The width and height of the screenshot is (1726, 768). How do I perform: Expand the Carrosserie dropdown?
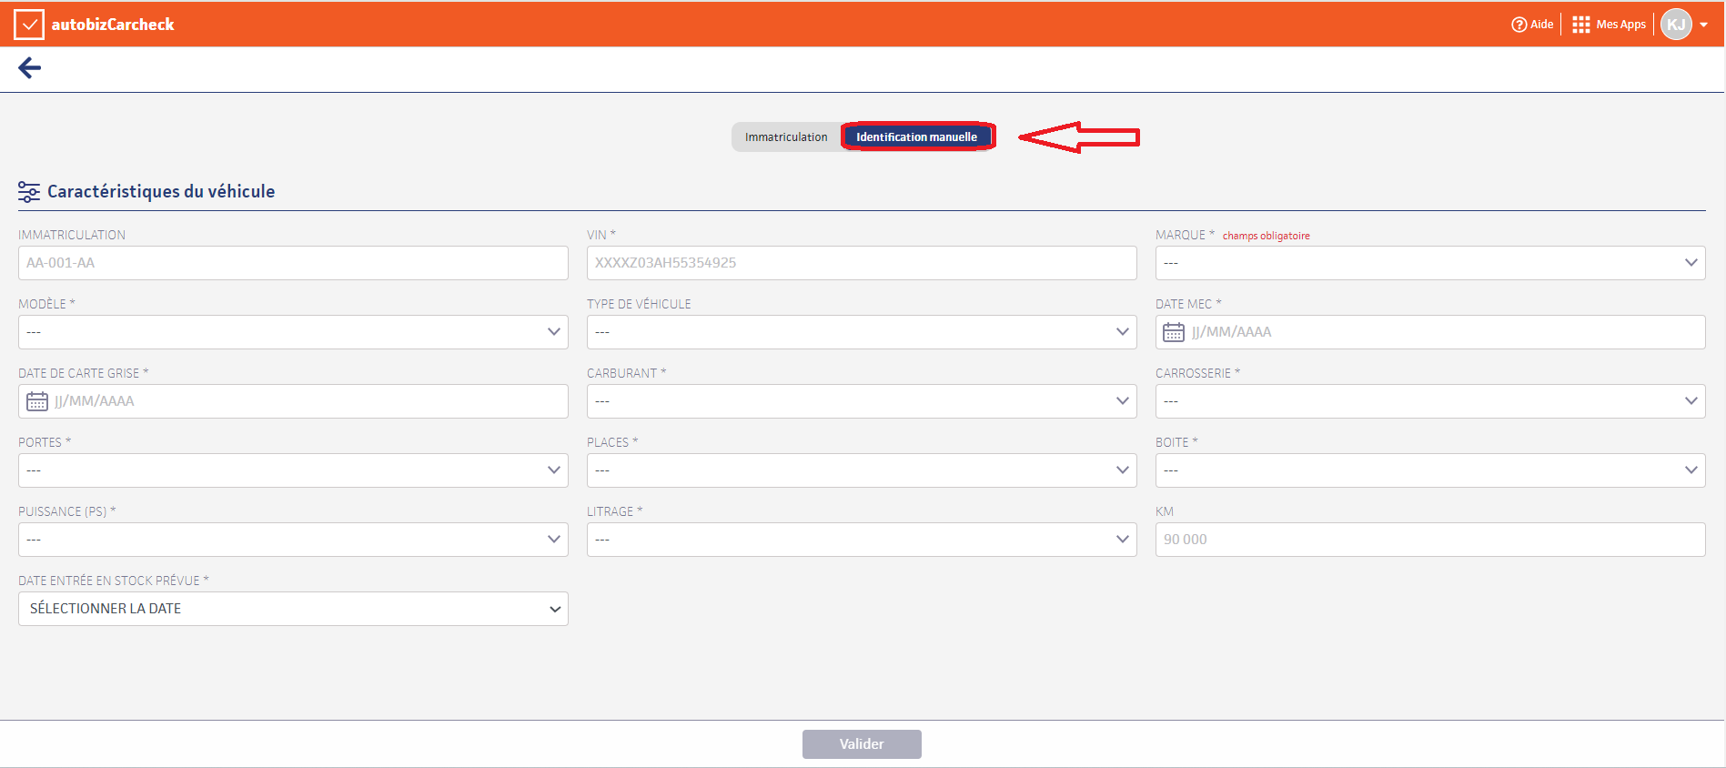(1430, 401)
